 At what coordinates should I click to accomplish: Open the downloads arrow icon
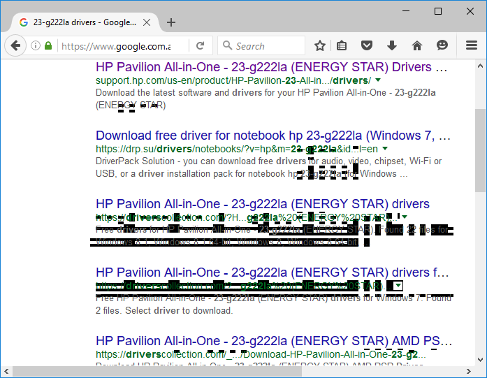[392, 45]
